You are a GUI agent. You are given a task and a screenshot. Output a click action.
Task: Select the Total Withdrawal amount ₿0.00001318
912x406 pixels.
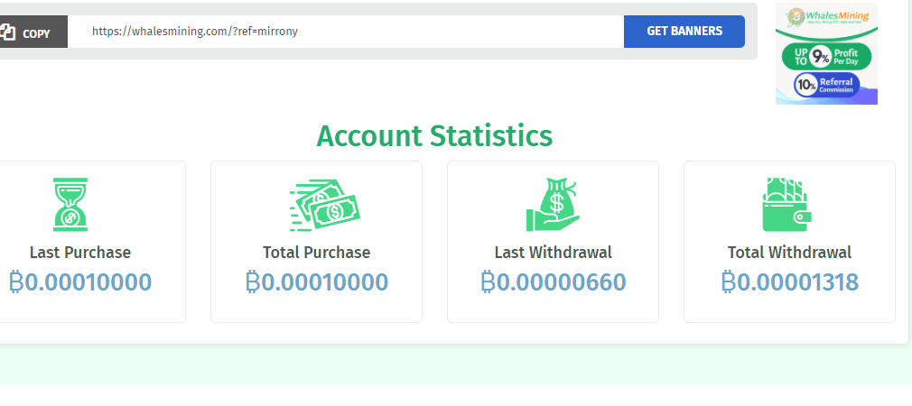tap(789, 282)
